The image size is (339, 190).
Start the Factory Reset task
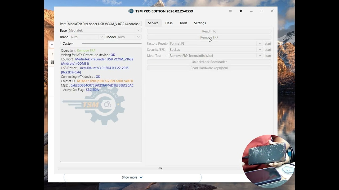(268, 44)
